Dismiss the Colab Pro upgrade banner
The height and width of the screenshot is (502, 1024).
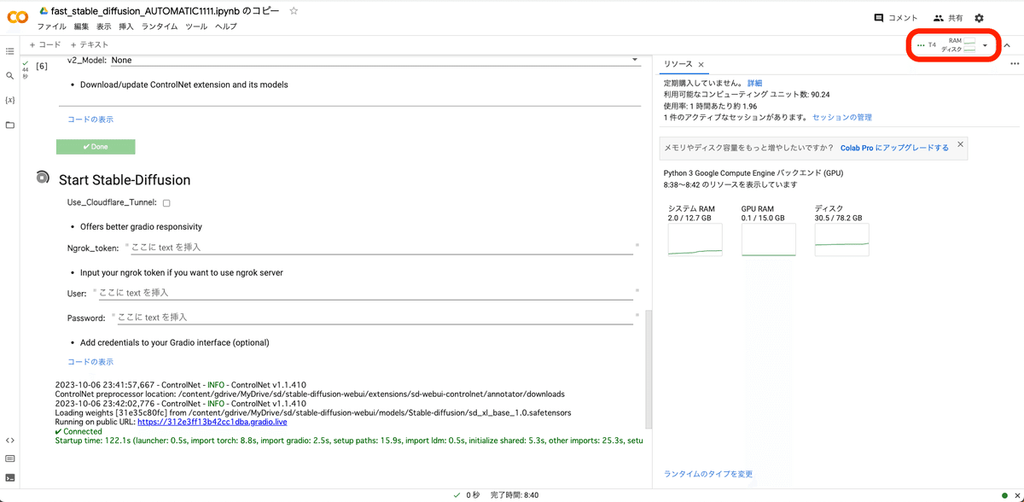click(x=960, y=145)
